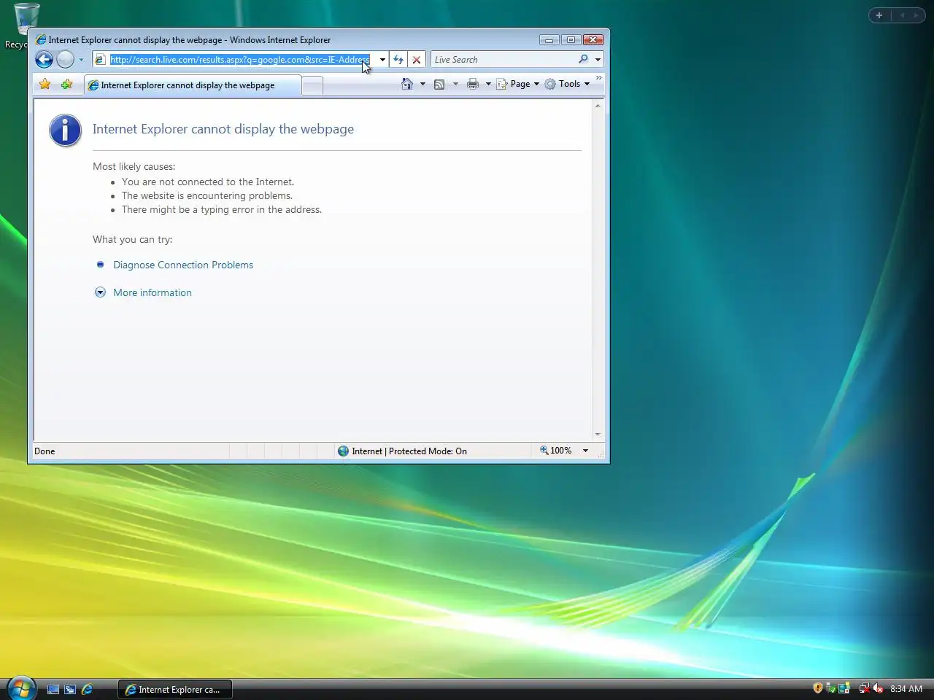Click the page scrollbar down arrow

[x=598, y=435]
